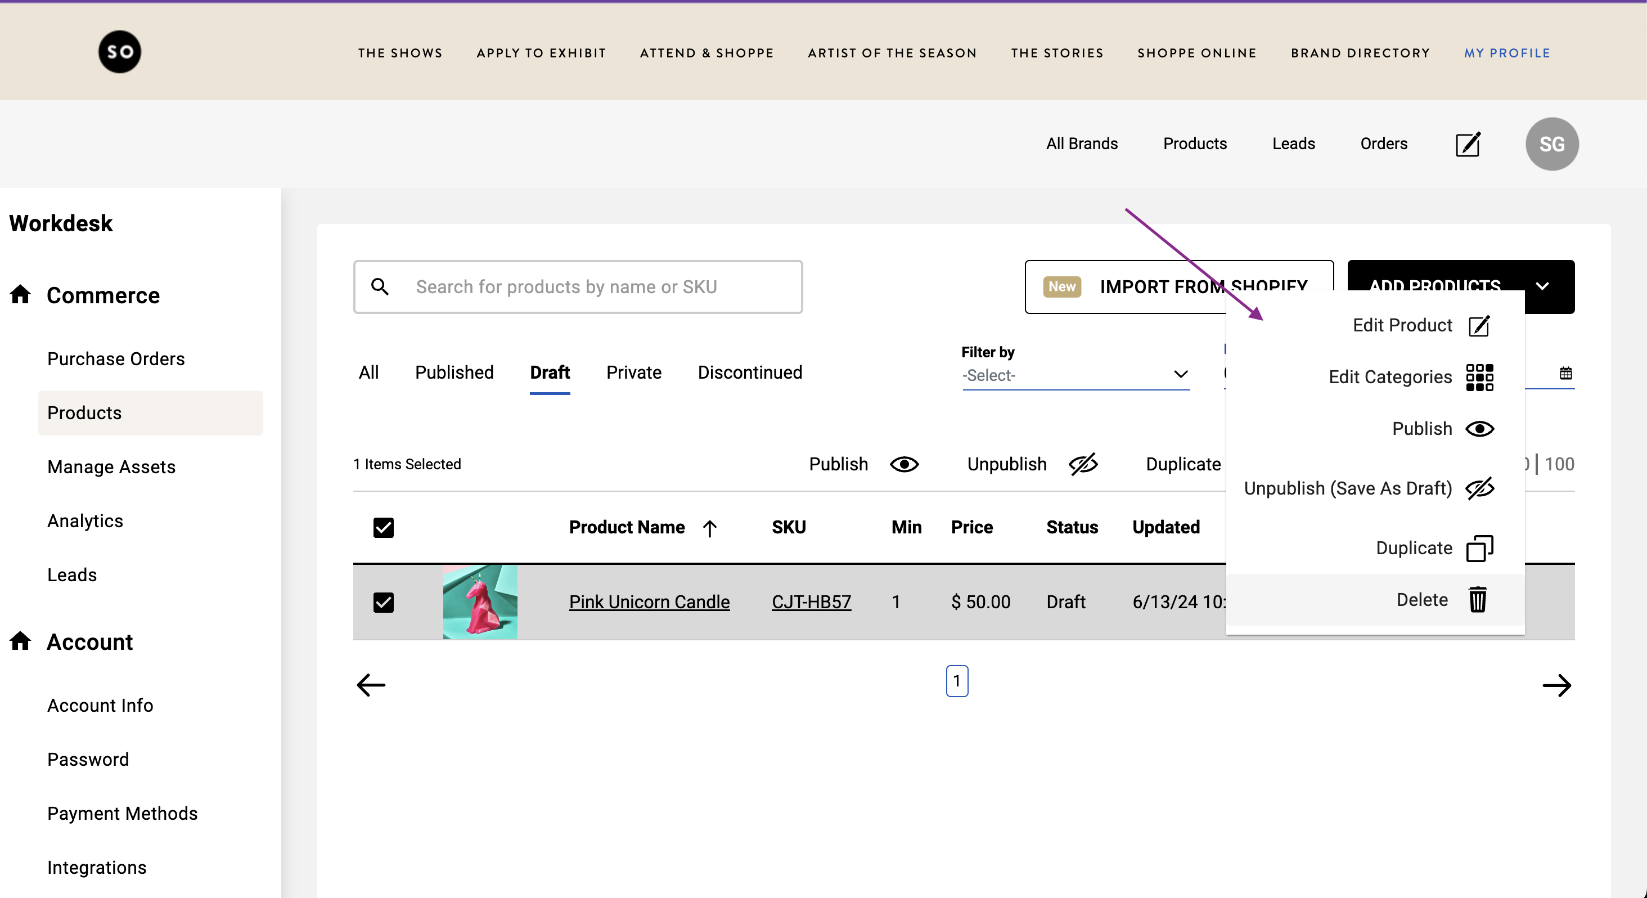Click the Publish eye icon in the menu
This screenshot has height=898, width=1647.
(1480, 429)
